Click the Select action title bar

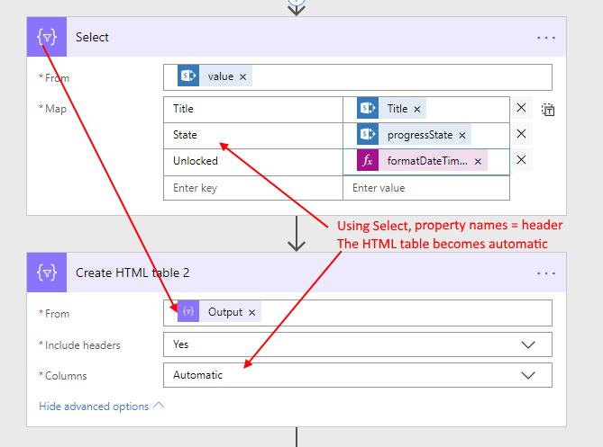(x=270, y=38)
